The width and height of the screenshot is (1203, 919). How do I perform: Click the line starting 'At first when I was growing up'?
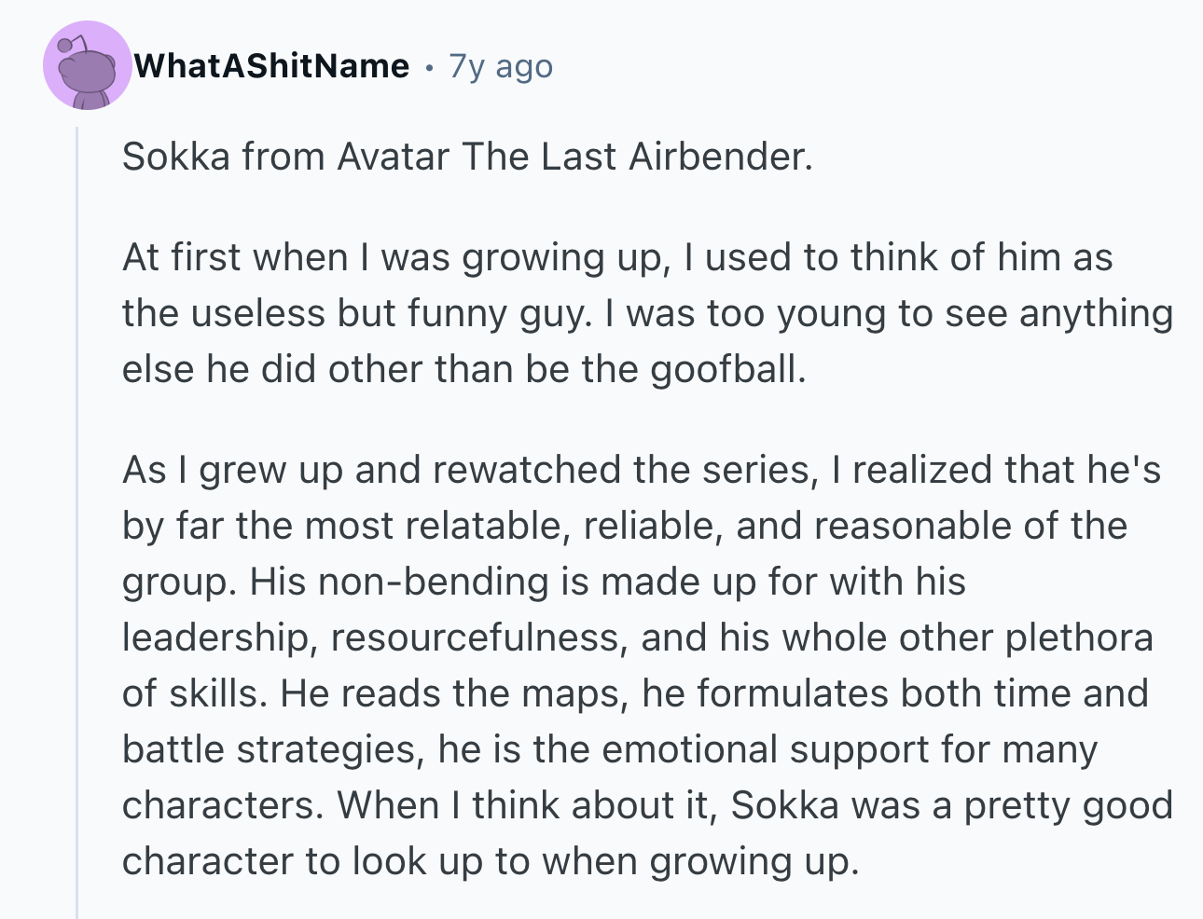coord(617,257)
